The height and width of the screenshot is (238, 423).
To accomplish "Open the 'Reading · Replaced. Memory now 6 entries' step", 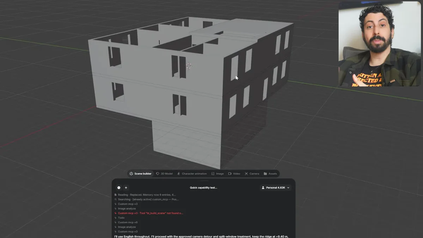I will (x=145, y=195).
